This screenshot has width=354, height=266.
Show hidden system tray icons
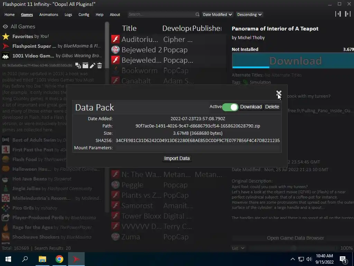292,259
